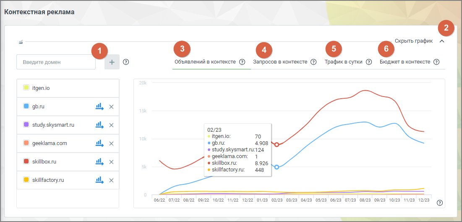Click the itgen.io domain name
This screenshot has height=222, width=462.
41,88
